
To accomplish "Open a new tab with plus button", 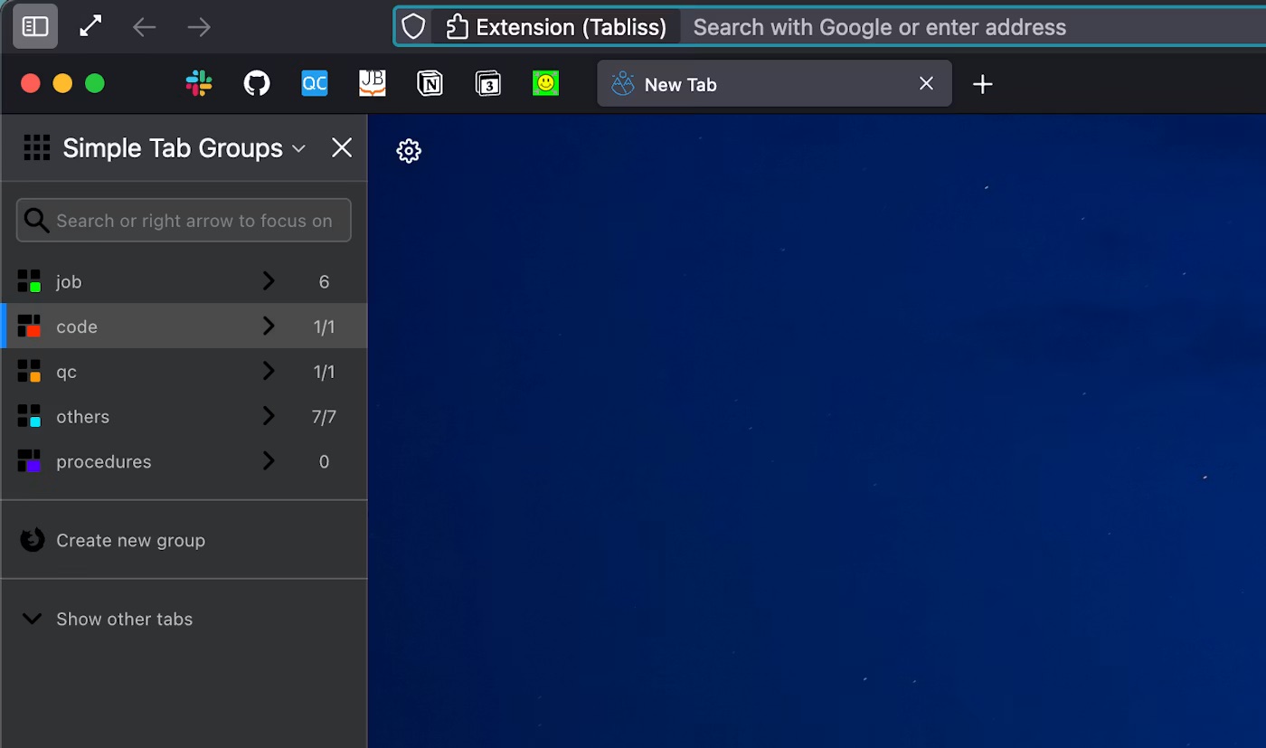I will click(982, 84).
